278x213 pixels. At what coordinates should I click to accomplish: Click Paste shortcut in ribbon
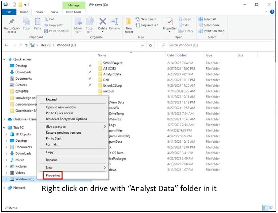56,31
